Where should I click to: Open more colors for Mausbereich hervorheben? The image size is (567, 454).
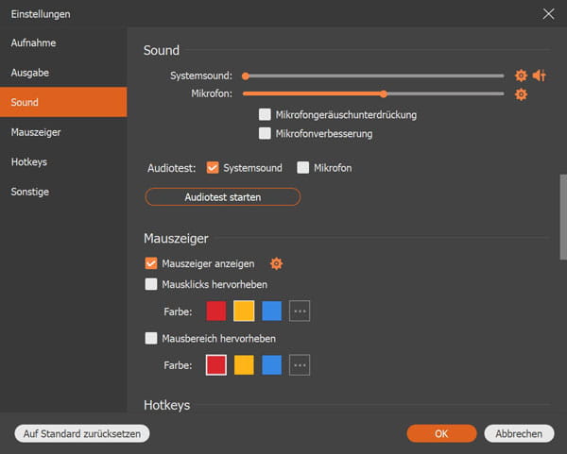point(300,364)
